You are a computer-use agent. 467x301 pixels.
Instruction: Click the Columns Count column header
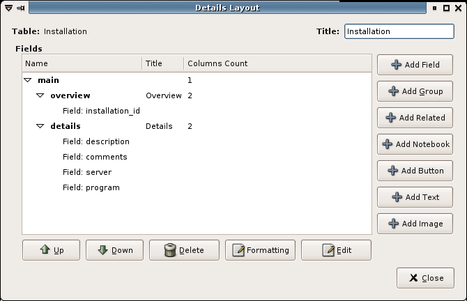pos(217,63)
